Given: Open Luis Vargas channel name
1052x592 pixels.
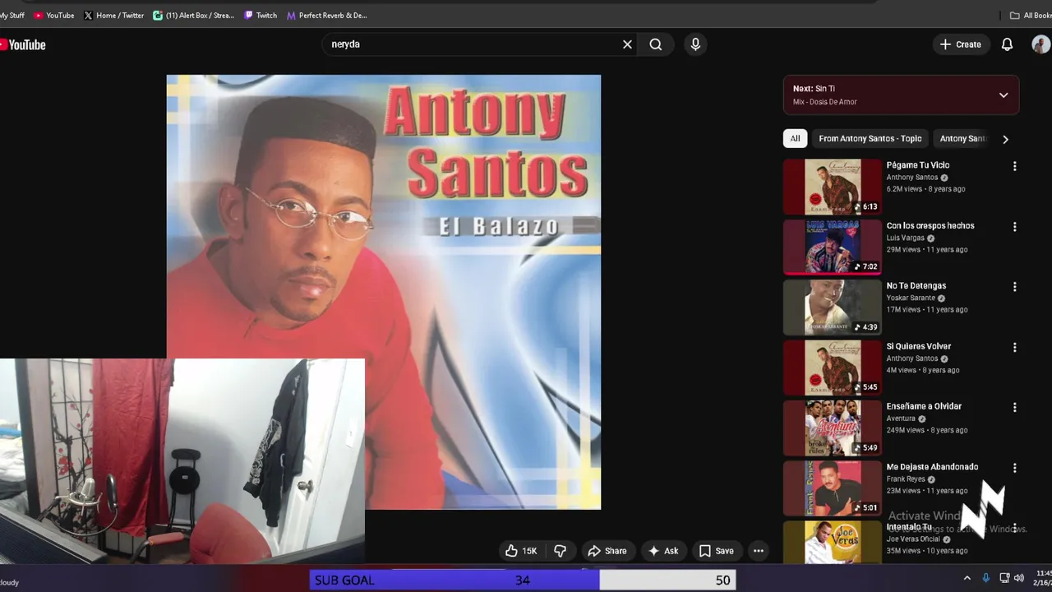Looking at the screenshot, I should coord(905,238).
